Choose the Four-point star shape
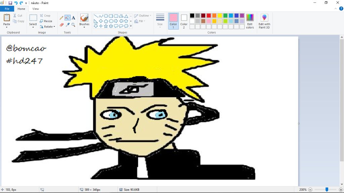Screen dimensions: 344x193 (101, 26)
